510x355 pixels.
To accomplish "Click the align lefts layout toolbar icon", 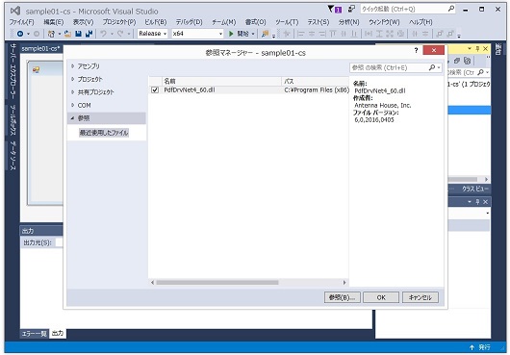I will (x=301, y=34).
